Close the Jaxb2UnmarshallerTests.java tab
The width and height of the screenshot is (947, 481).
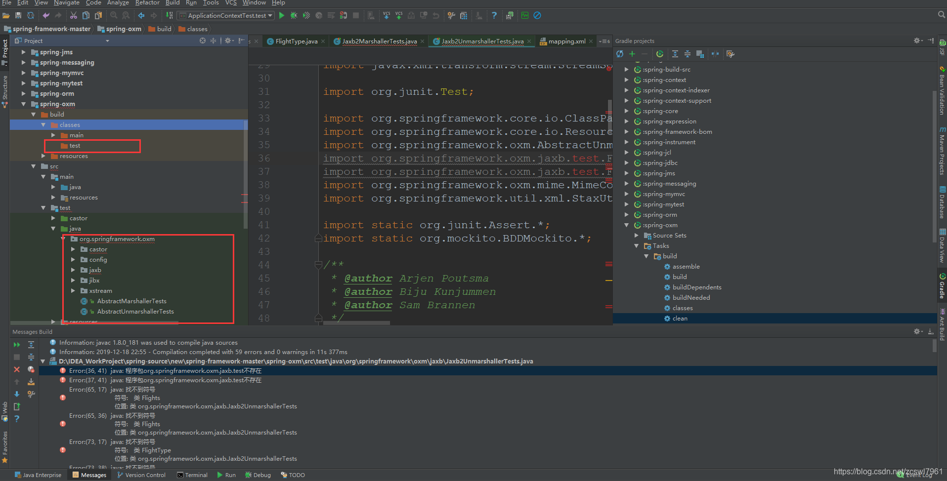tap(529, 41)
